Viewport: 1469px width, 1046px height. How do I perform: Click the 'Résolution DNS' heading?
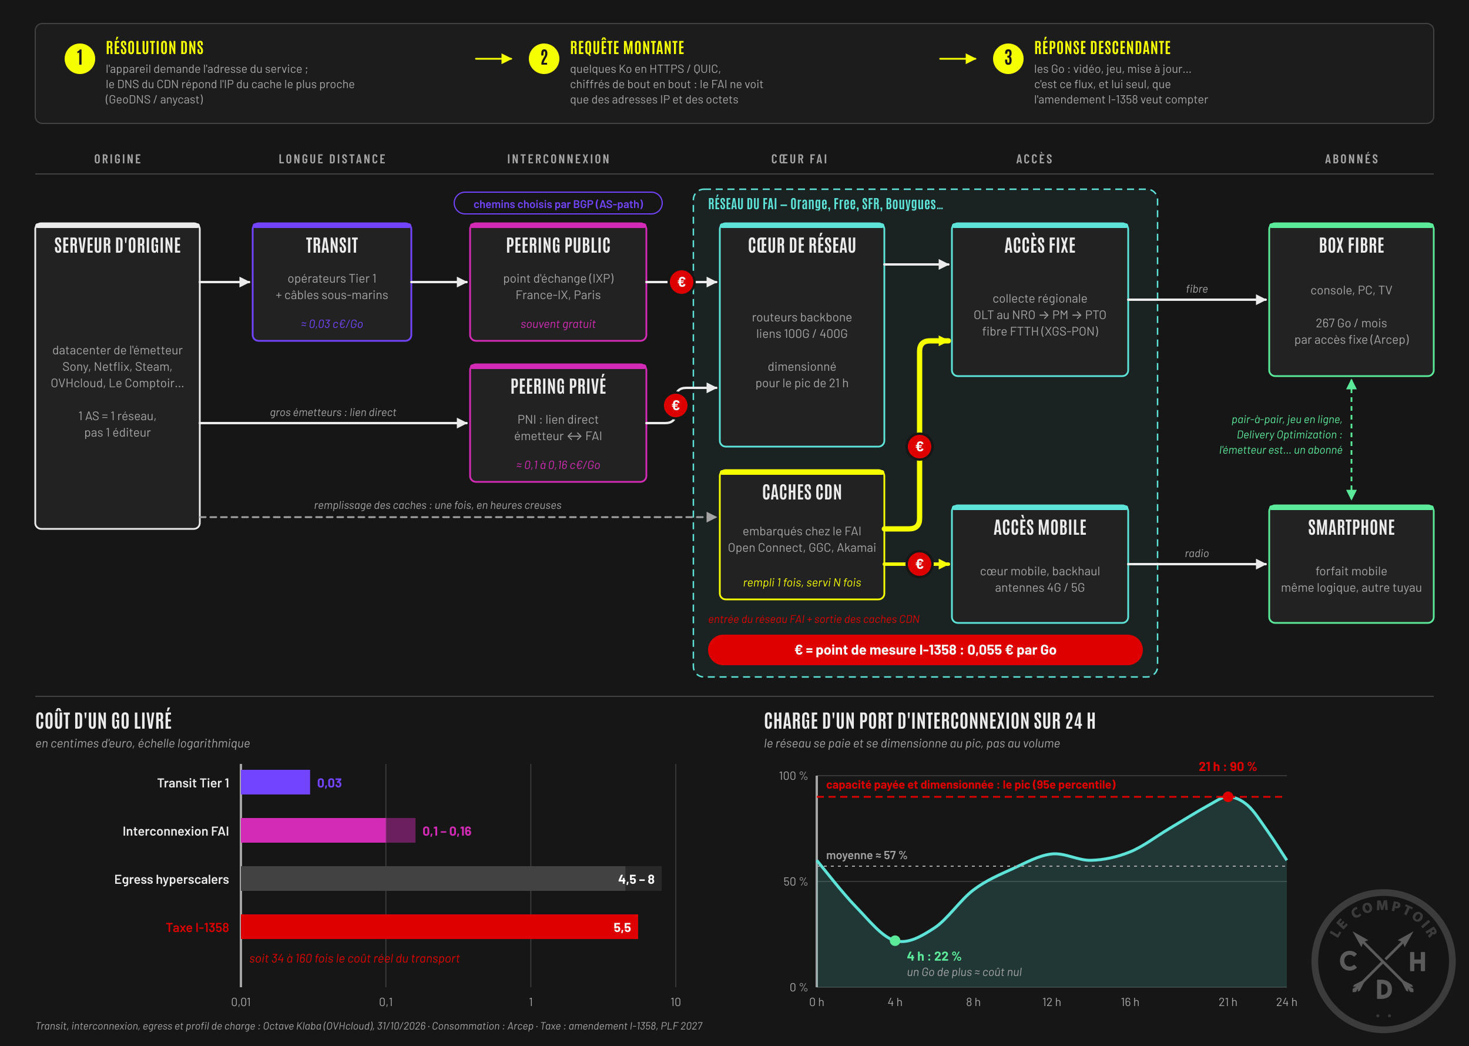[x=155, y=48]
